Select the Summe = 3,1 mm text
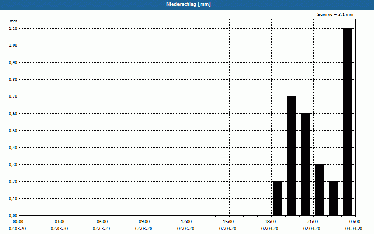Viewport: 374px width, 234px height. click(335, 15)
